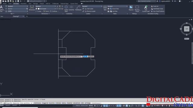Click the Staggered option in command line
Image resolution: width=193 pixels, height=108 pixels.
45,103
